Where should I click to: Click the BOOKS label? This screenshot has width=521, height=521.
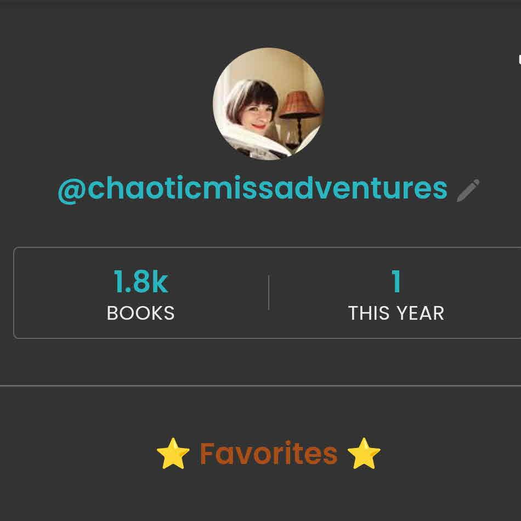[140, 313]
